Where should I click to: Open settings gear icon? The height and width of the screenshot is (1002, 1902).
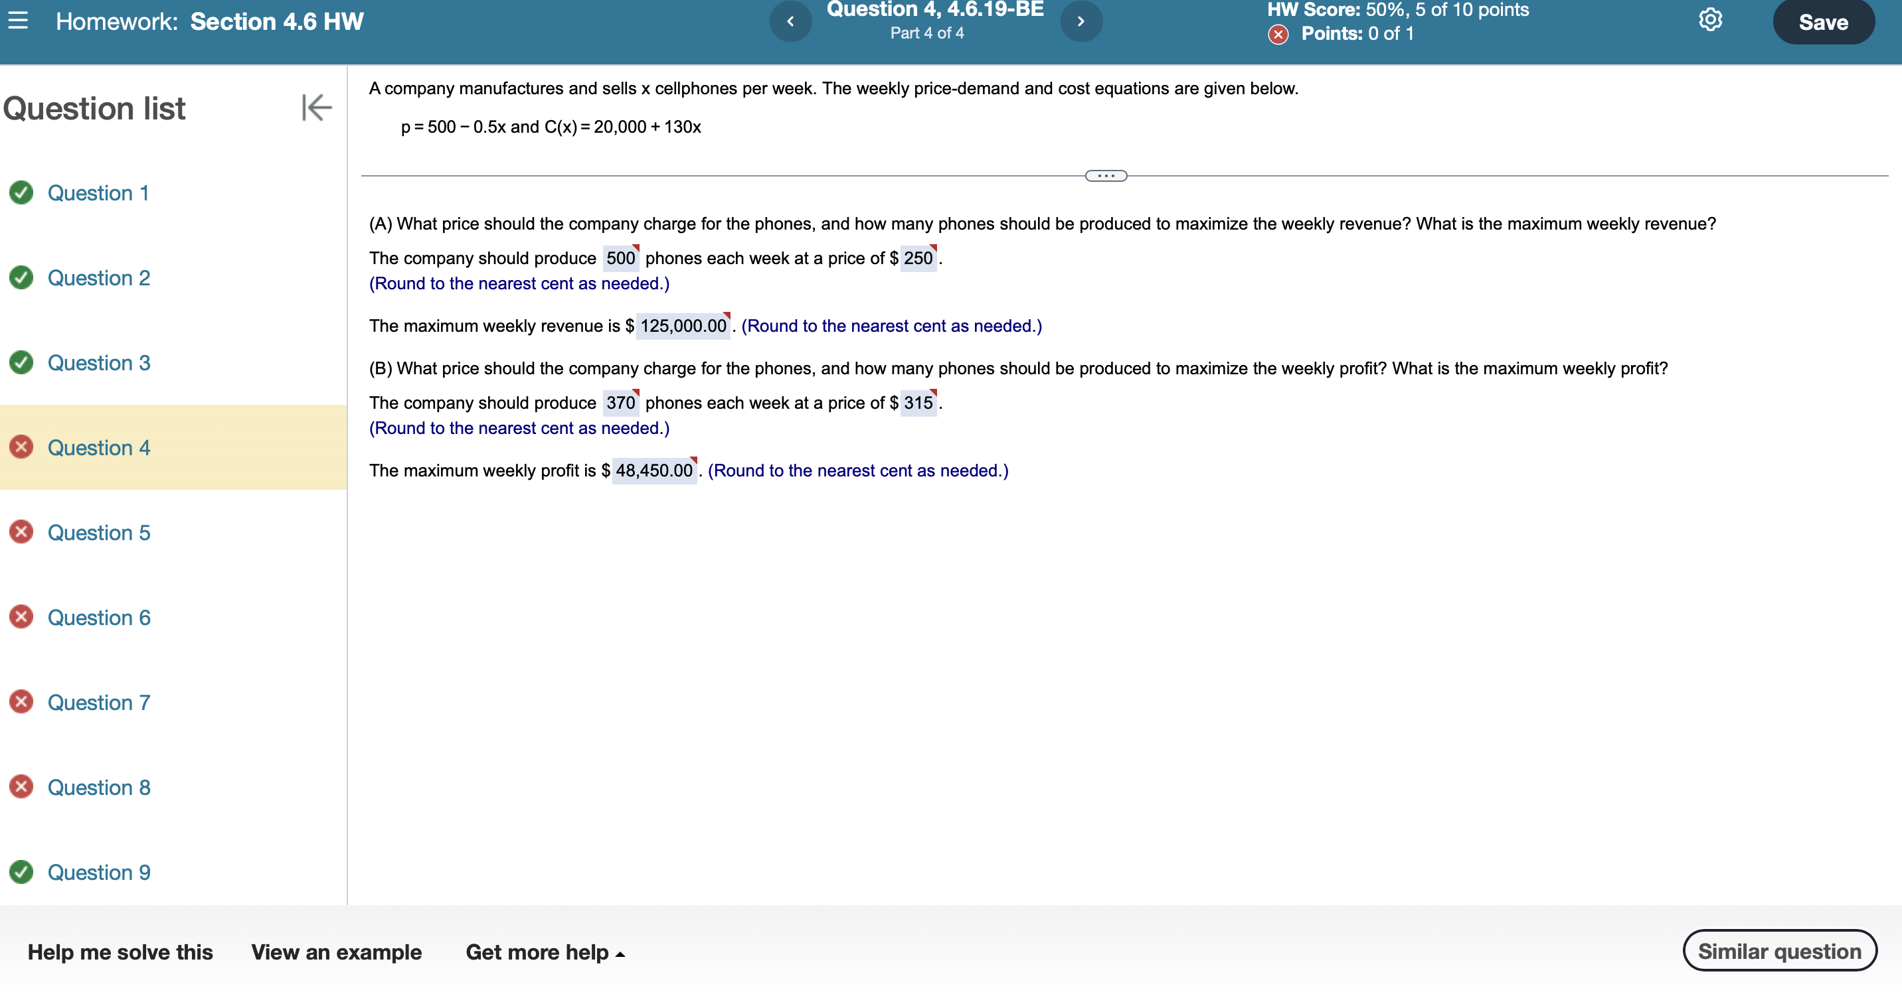[x=1710, y=20]
